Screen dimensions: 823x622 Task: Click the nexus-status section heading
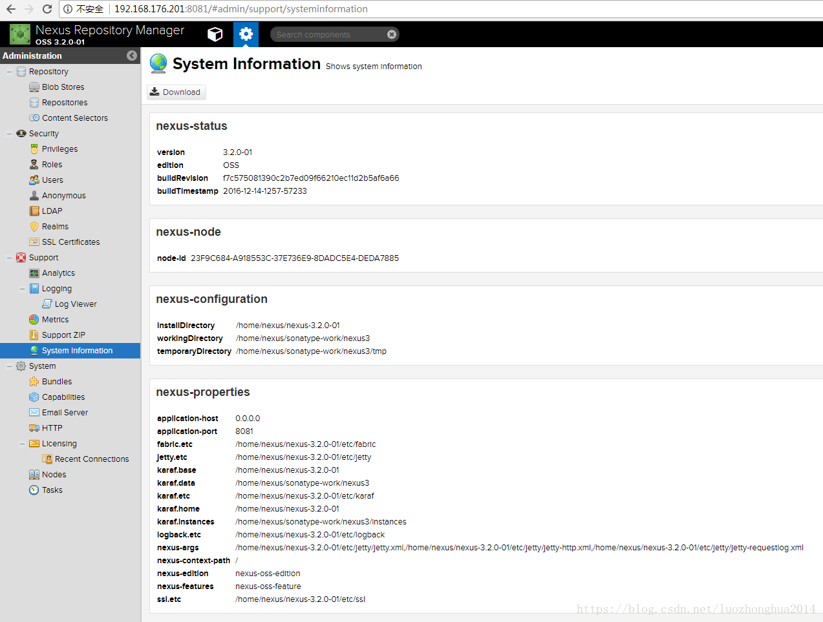pos(191,126)
